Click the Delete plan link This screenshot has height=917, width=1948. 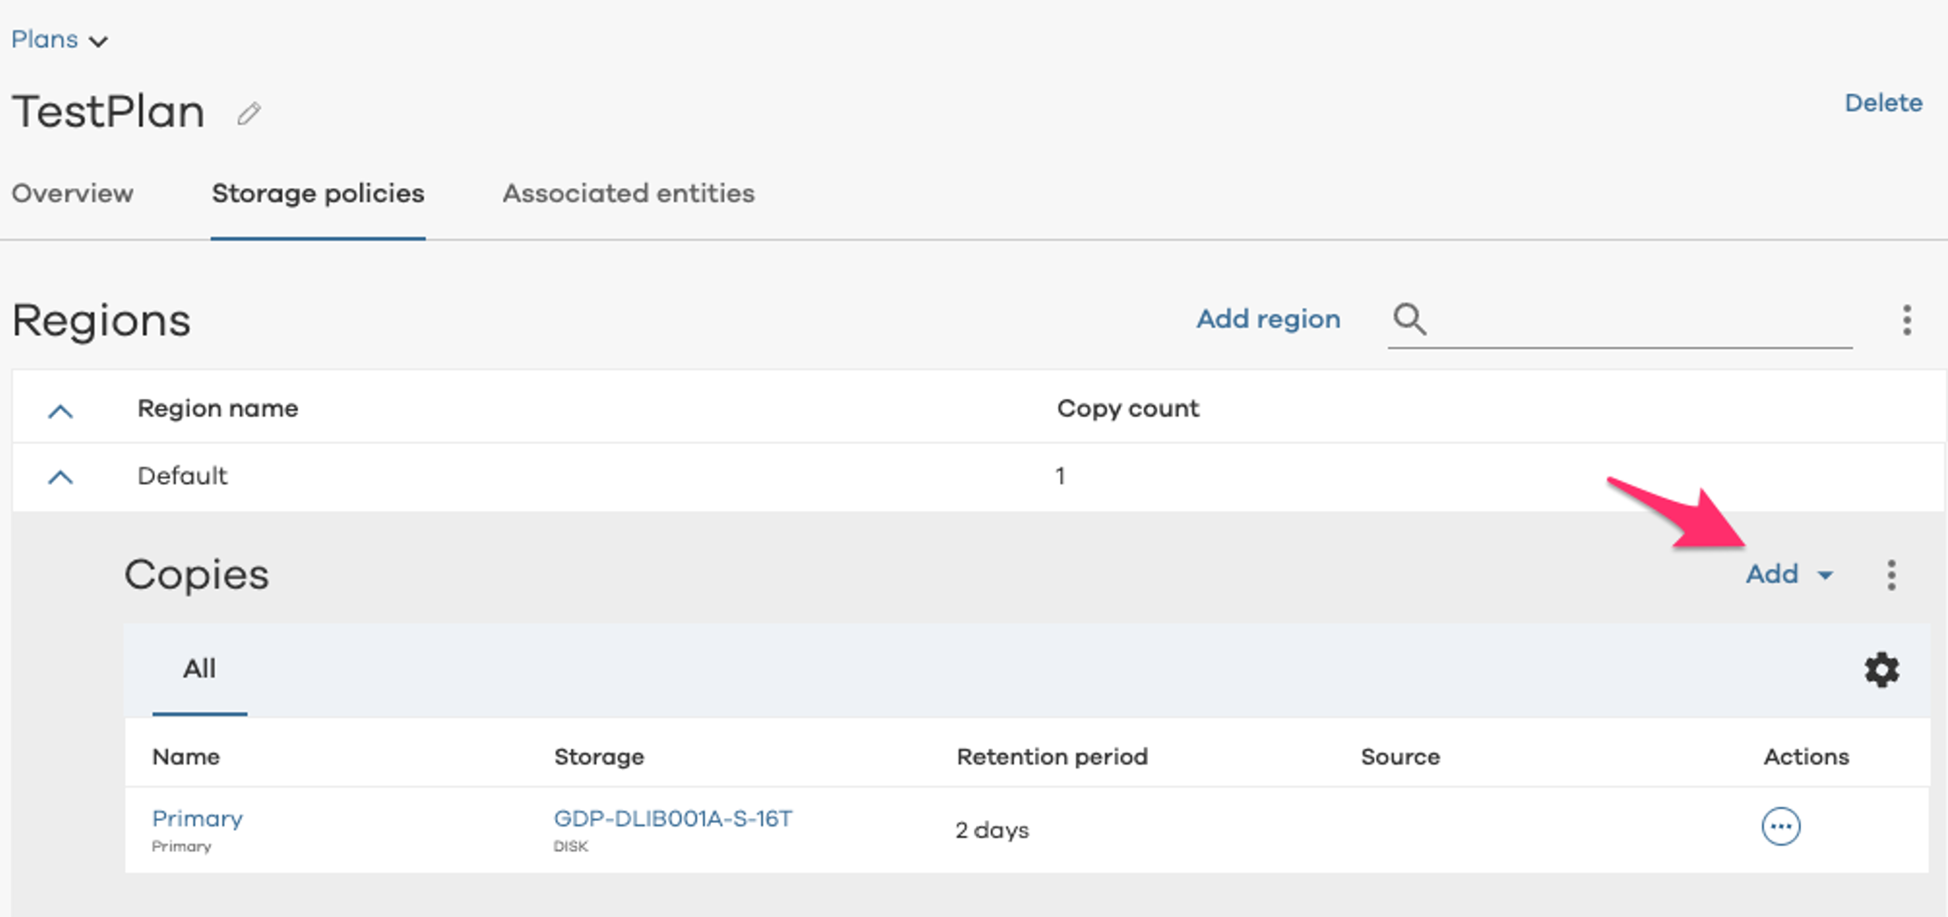[1883, 103]
